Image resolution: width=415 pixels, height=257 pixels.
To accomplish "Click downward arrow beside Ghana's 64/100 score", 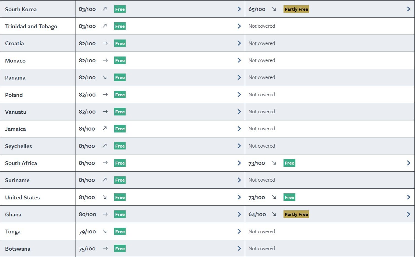I will pyautogui.click(x=274, y=214).
